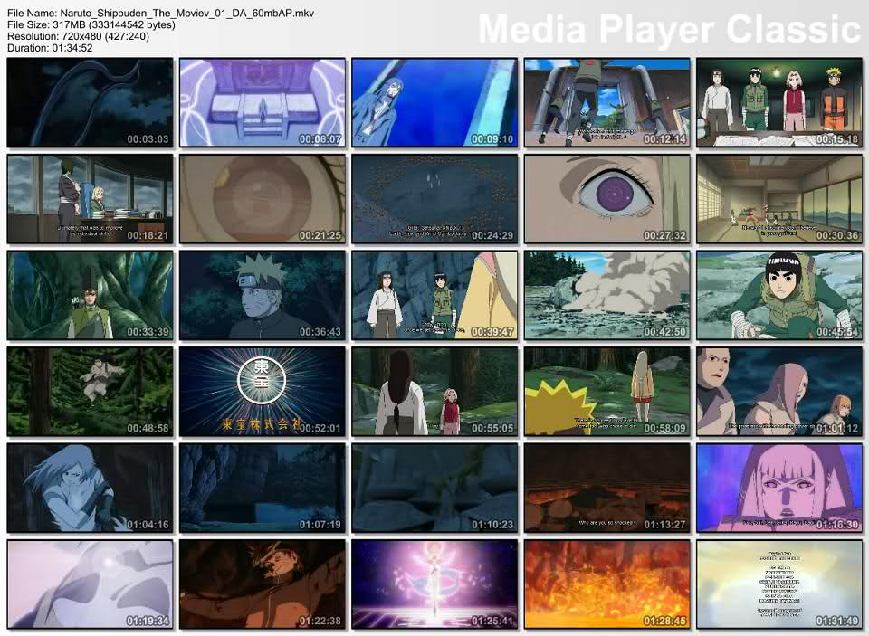
Task: Open the thumbnail at 00:39:47
Action: tap(434, 295)
